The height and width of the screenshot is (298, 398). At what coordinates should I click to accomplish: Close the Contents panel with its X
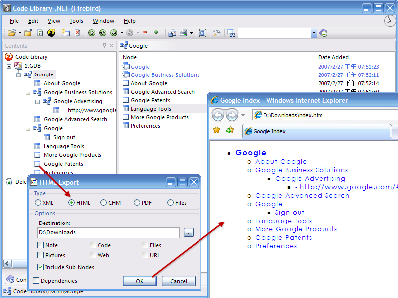111,45
